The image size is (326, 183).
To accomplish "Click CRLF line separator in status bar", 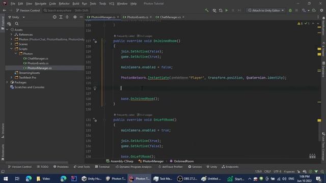I will [267, 172].
